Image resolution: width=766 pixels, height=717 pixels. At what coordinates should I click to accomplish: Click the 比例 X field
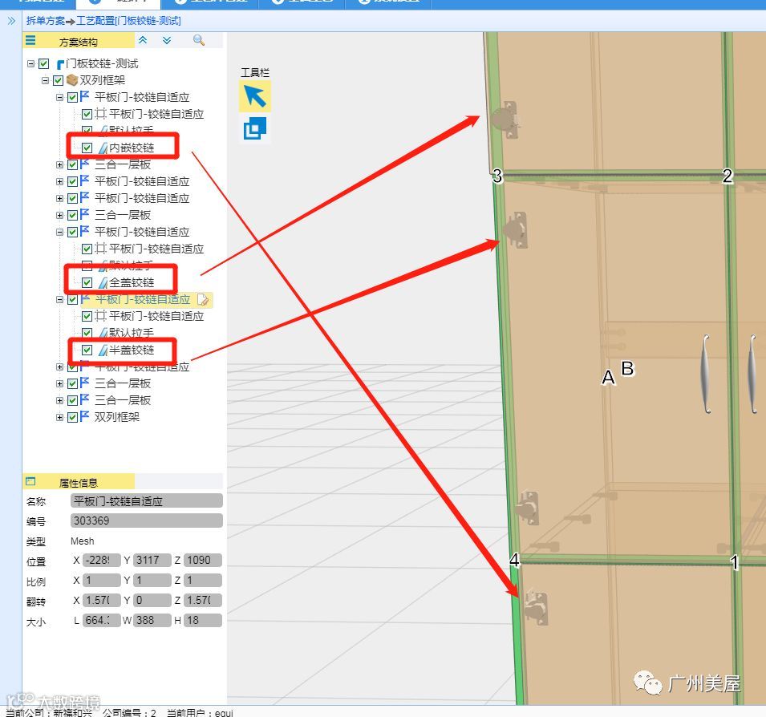pos(102,580)
